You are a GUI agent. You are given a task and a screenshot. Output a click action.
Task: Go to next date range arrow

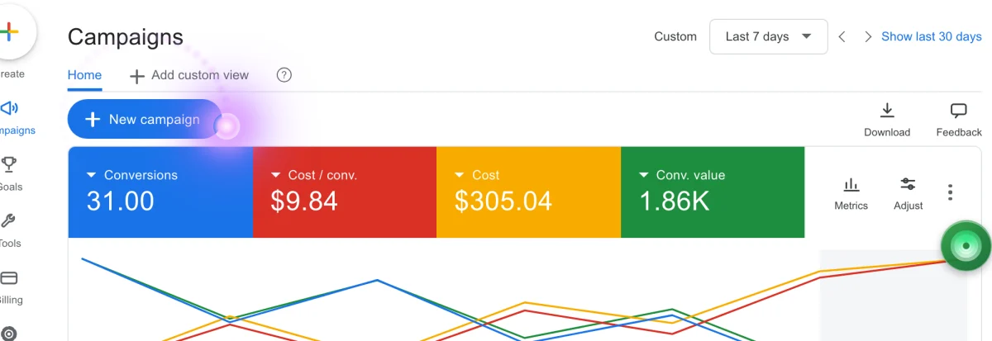pos(867,37)
